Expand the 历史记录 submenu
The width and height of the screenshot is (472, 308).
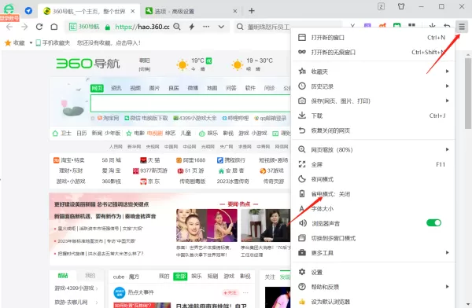tap(373, 86)
